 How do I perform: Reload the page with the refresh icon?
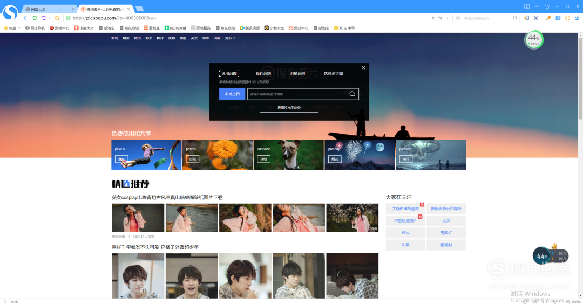[x=35, y=18]
